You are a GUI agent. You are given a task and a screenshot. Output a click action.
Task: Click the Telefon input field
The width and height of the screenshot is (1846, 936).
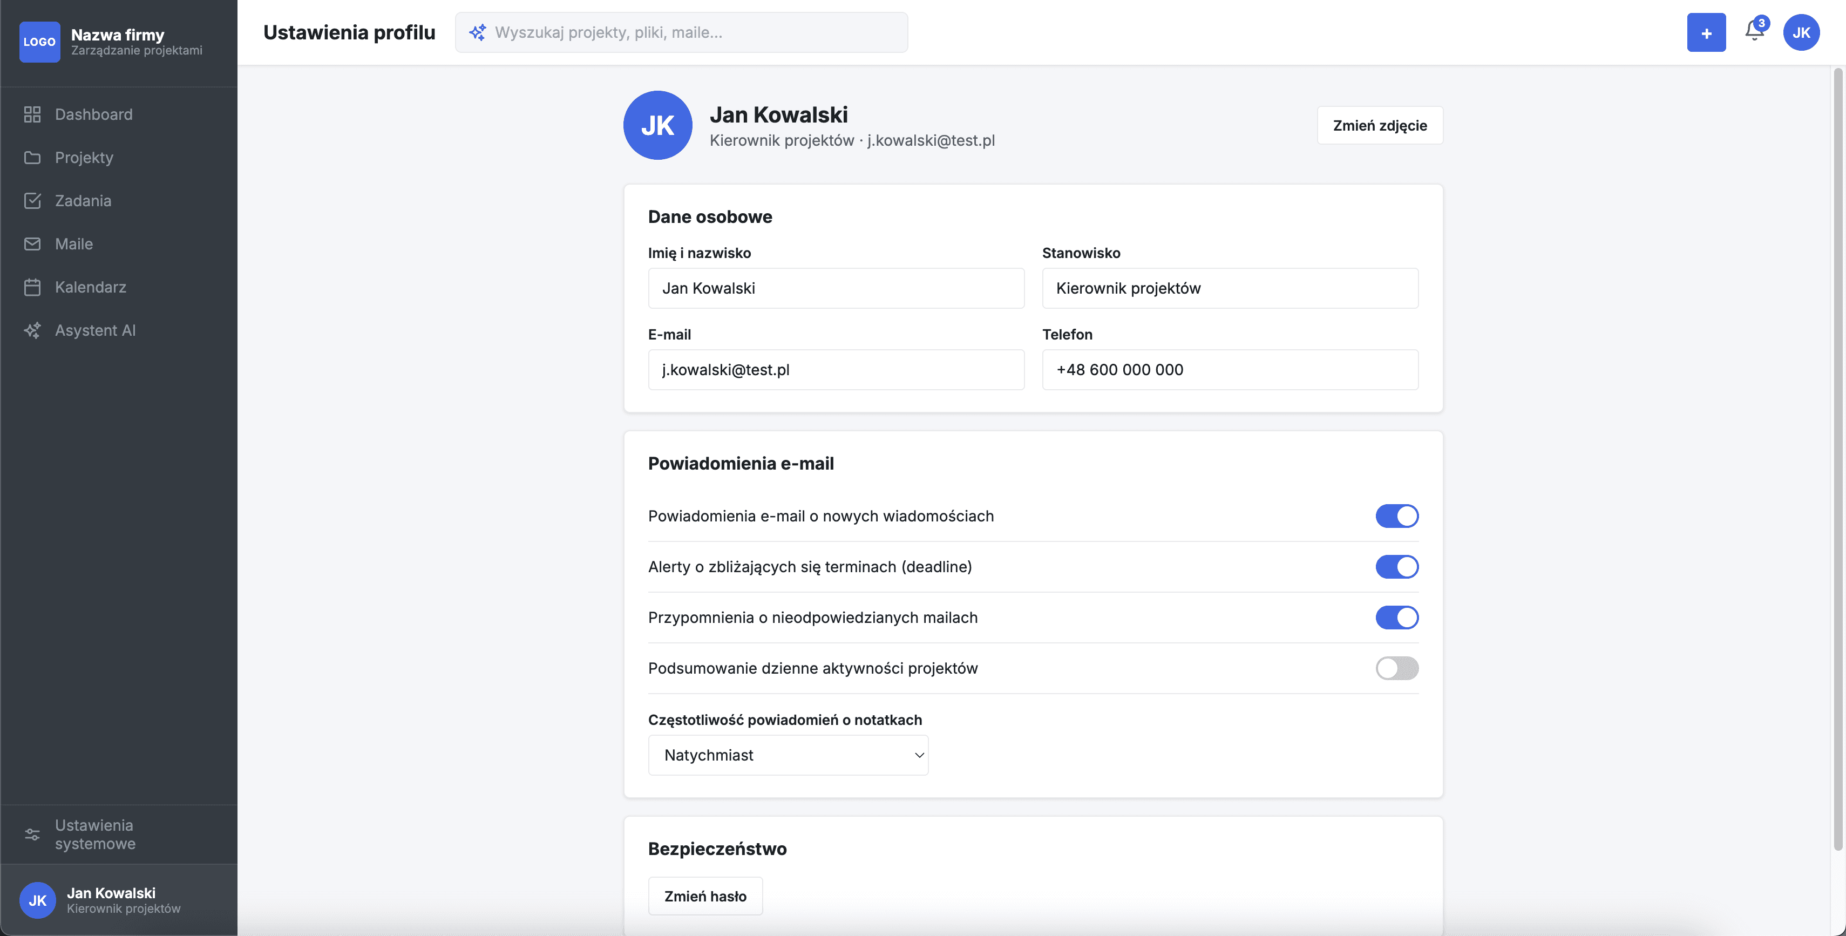[x=1230, y=370]
